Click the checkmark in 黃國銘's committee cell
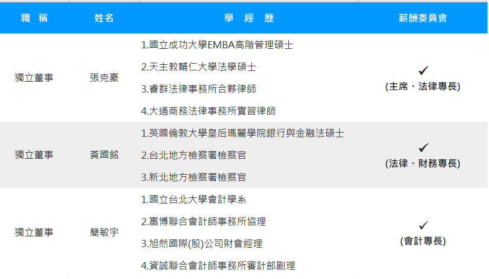Viewport: 489px width, 279px height. 423,148
